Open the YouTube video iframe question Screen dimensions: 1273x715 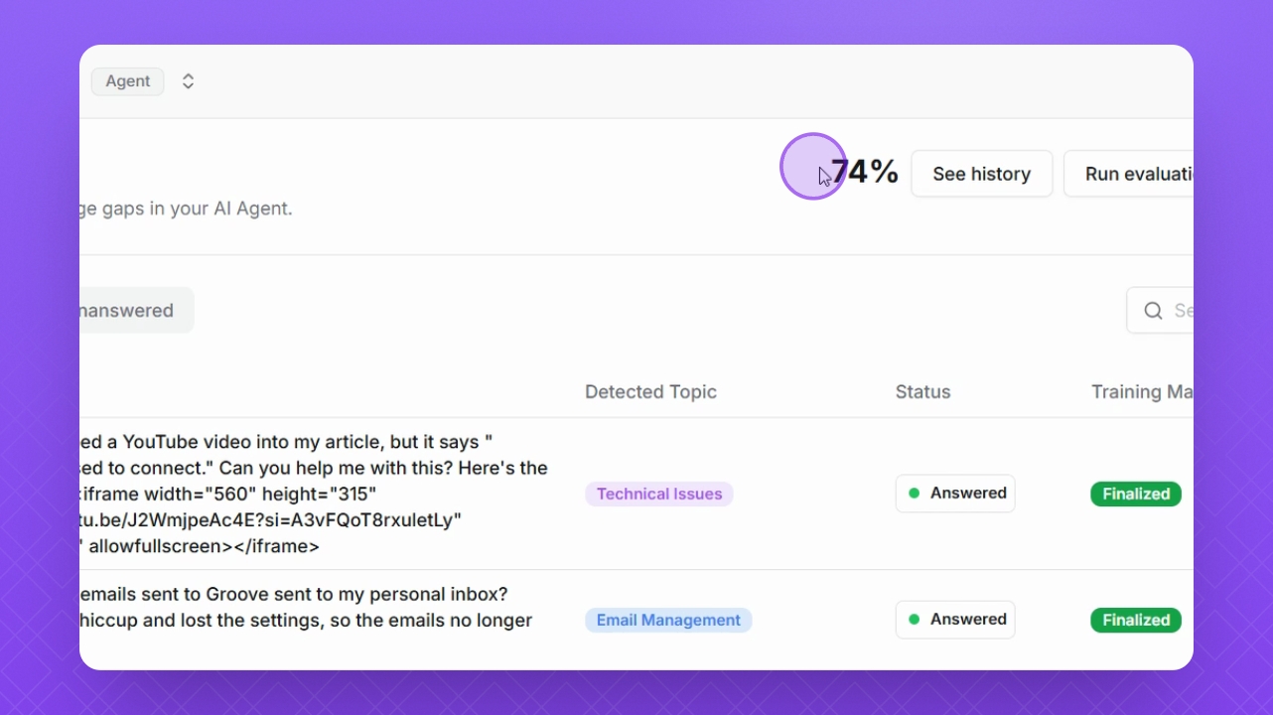[x=313, y=494]
